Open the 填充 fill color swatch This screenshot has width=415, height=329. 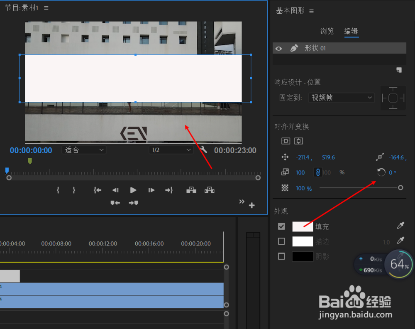tap(303, 226)
